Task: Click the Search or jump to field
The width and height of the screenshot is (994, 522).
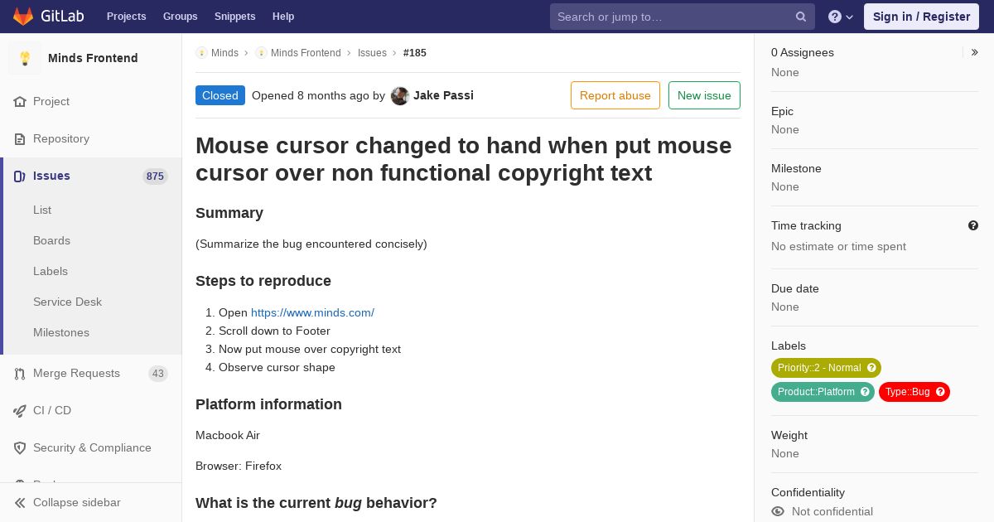Action: (683, 17)
